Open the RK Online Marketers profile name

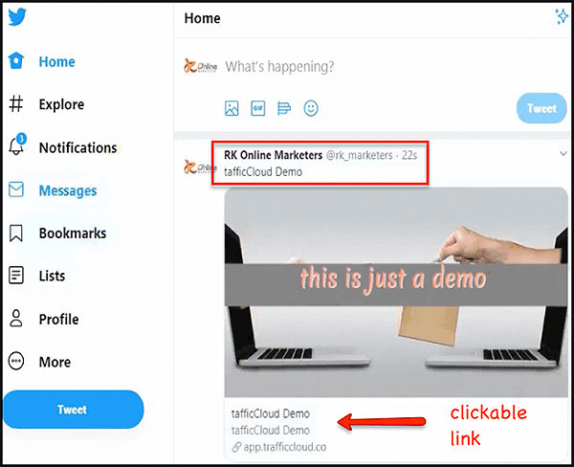point(273,155)
